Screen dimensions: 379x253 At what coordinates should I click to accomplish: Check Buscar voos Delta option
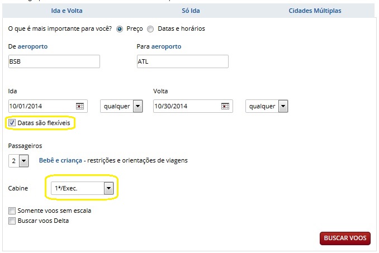click(x=12, y=221)
